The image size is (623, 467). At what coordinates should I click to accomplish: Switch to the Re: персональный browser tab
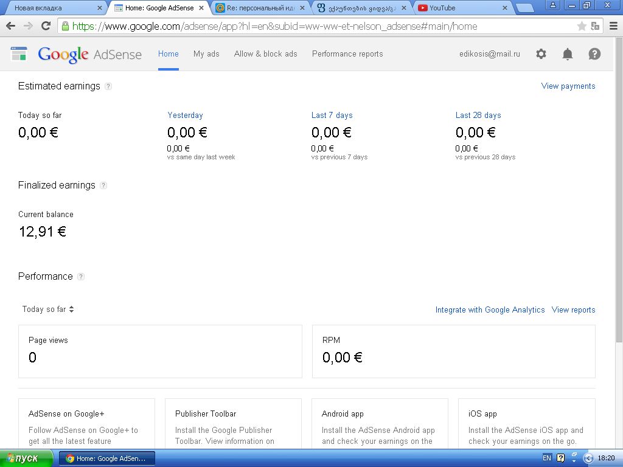(x=260, y=8)
